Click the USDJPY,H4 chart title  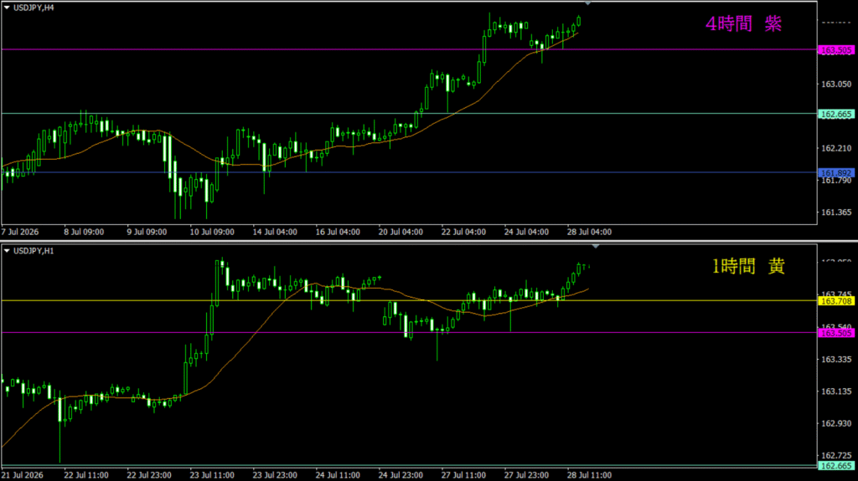[x=34, y=8]
